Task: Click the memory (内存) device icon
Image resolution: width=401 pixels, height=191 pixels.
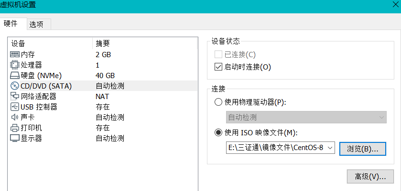Action: (x=14, y=55)
